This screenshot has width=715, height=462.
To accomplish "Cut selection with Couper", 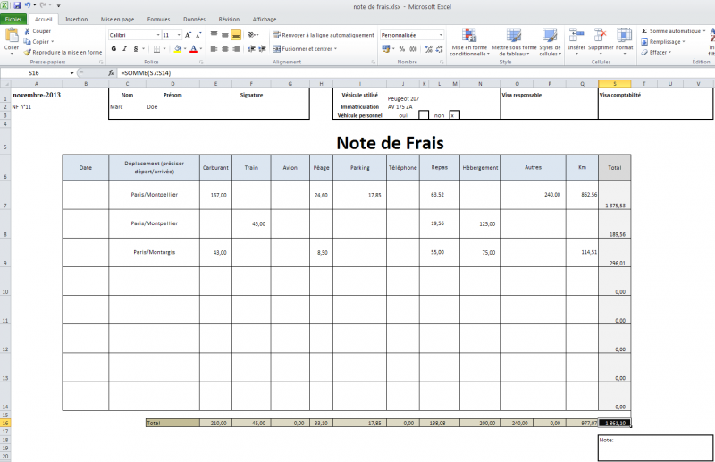I will [x=38, y=31].
